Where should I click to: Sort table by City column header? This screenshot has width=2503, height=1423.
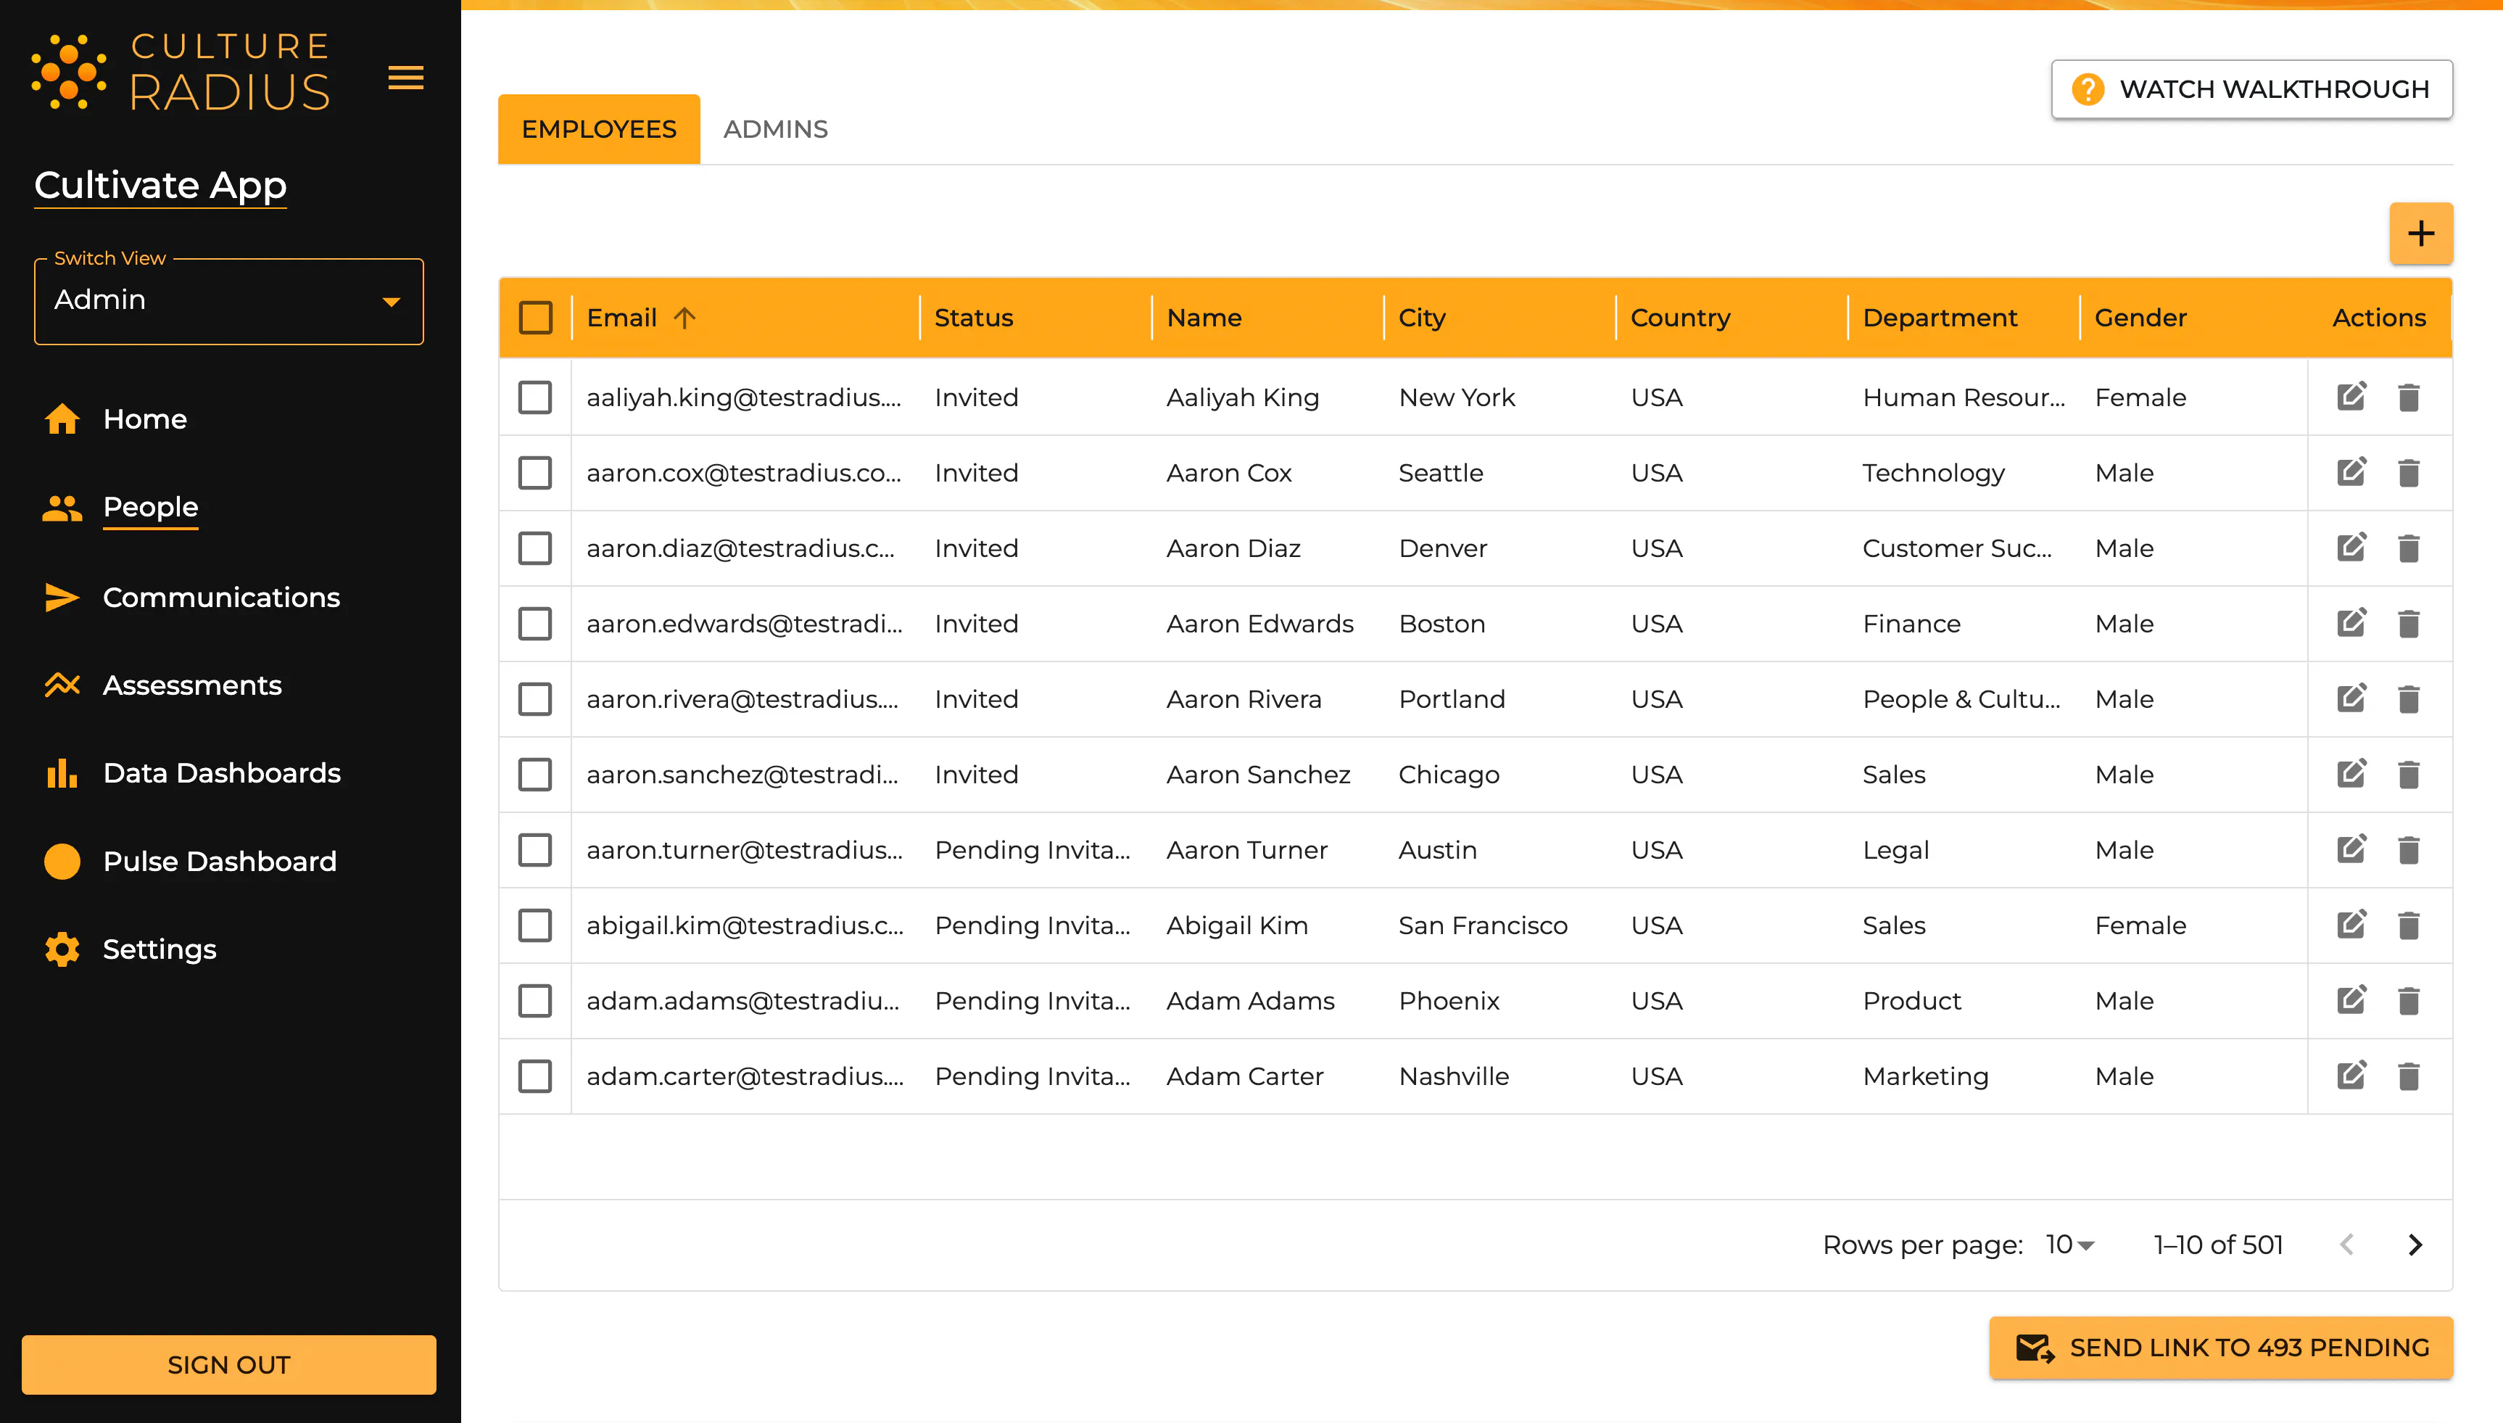pyautogui.click(x=1421, y=318)
